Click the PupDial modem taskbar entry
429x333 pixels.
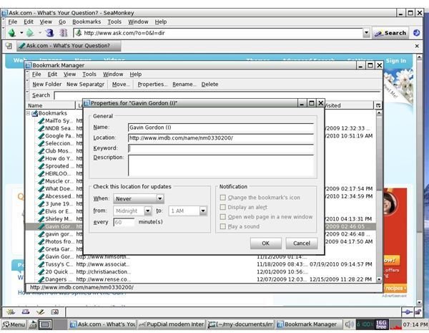point(172,324)
